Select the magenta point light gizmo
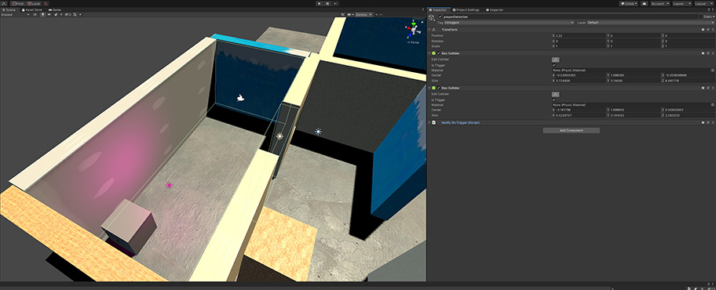Viewport: 716px width, 290px height. [x=169, y=185]
